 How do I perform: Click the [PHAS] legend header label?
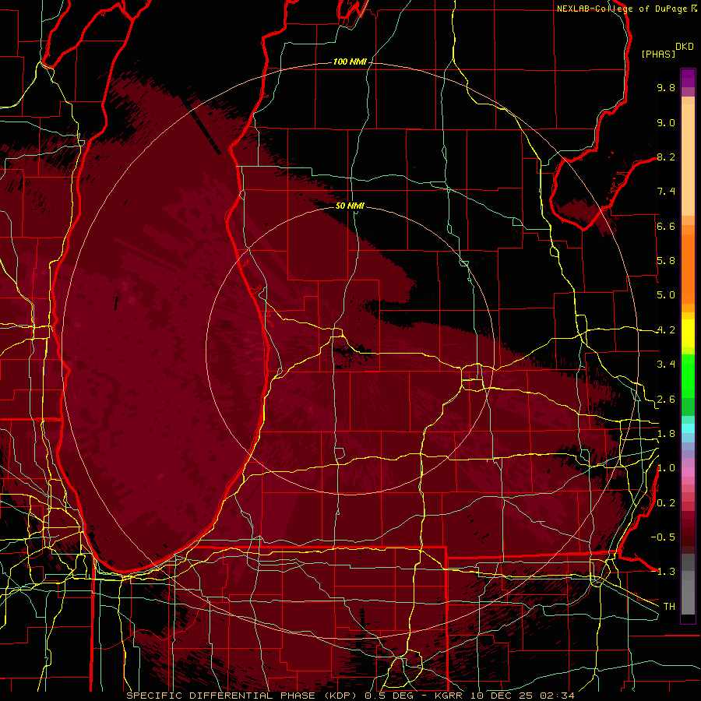658,54
